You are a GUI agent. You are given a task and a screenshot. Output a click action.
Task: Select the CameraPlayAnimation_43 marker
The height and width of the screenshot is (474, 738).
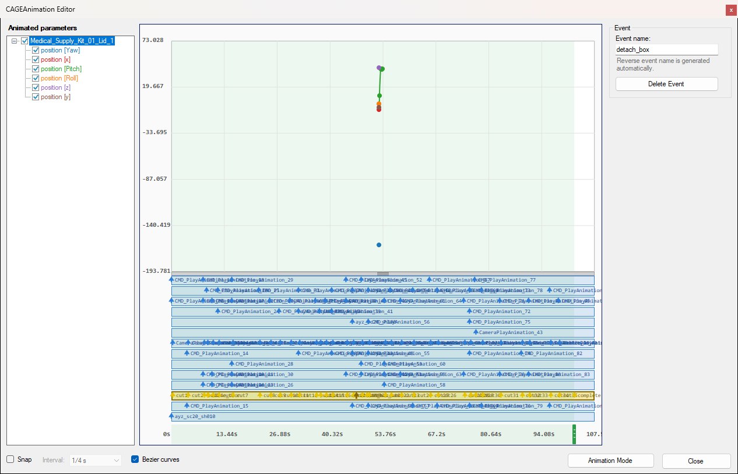475,332
